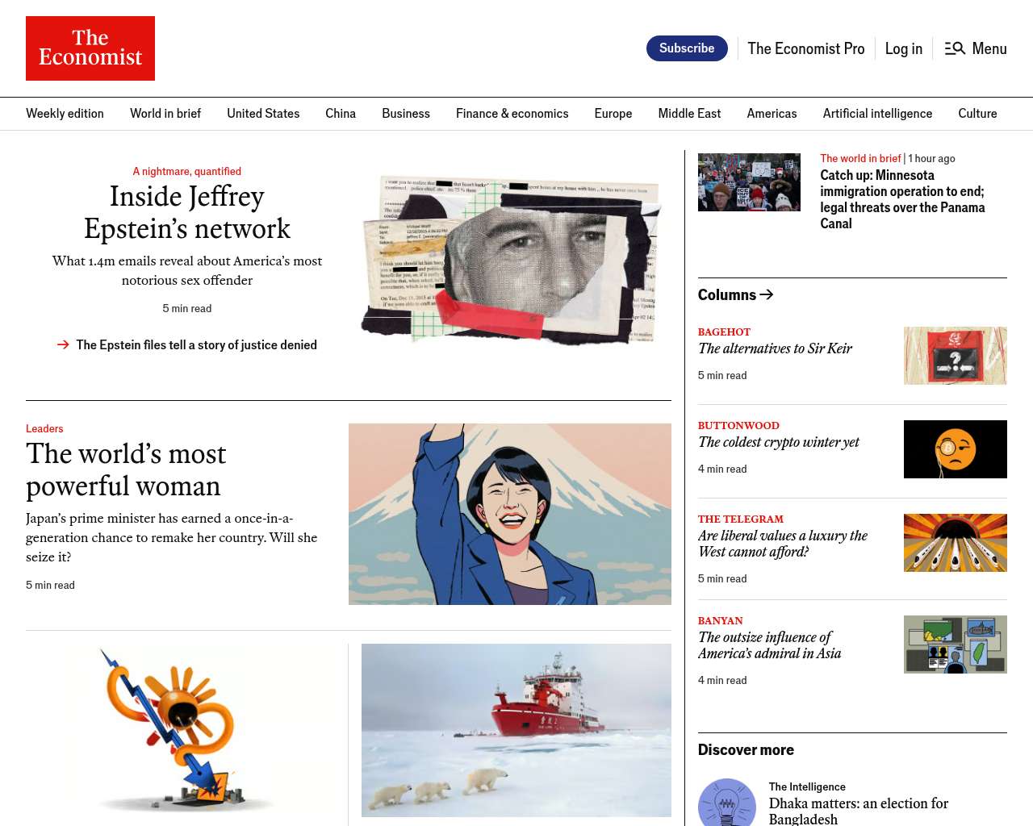Open 'Catch up: Minnesota immigration operation' headline
Viewport: 1033px width, 826px height.
click(902, 199)
